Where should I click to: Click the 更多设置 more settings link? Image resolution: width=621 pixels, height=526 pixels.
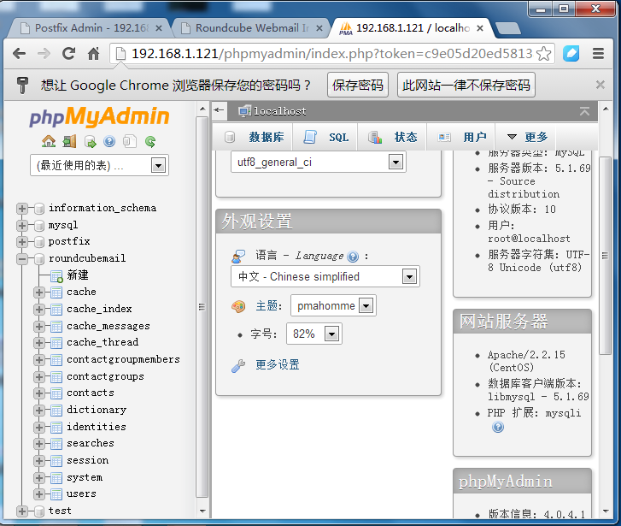tap(278, 364)
